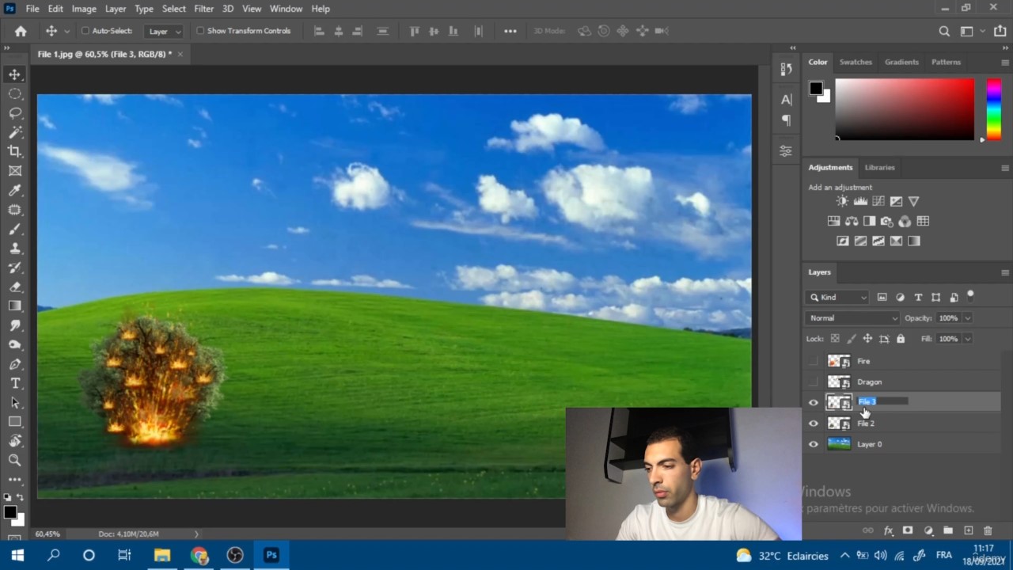Open the Normal blend mode dropdown
Viewport: 1013px width, 570px height.
point(853,318)
